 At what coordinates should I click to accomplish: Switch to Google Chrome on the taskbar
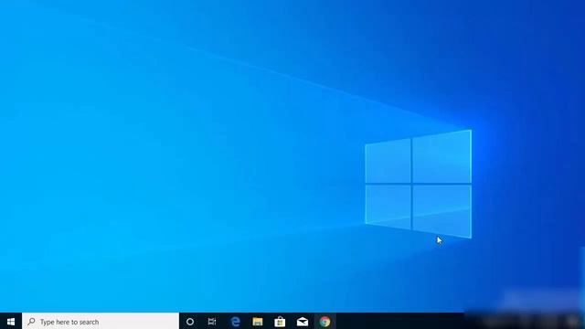(x=324, y=322)
